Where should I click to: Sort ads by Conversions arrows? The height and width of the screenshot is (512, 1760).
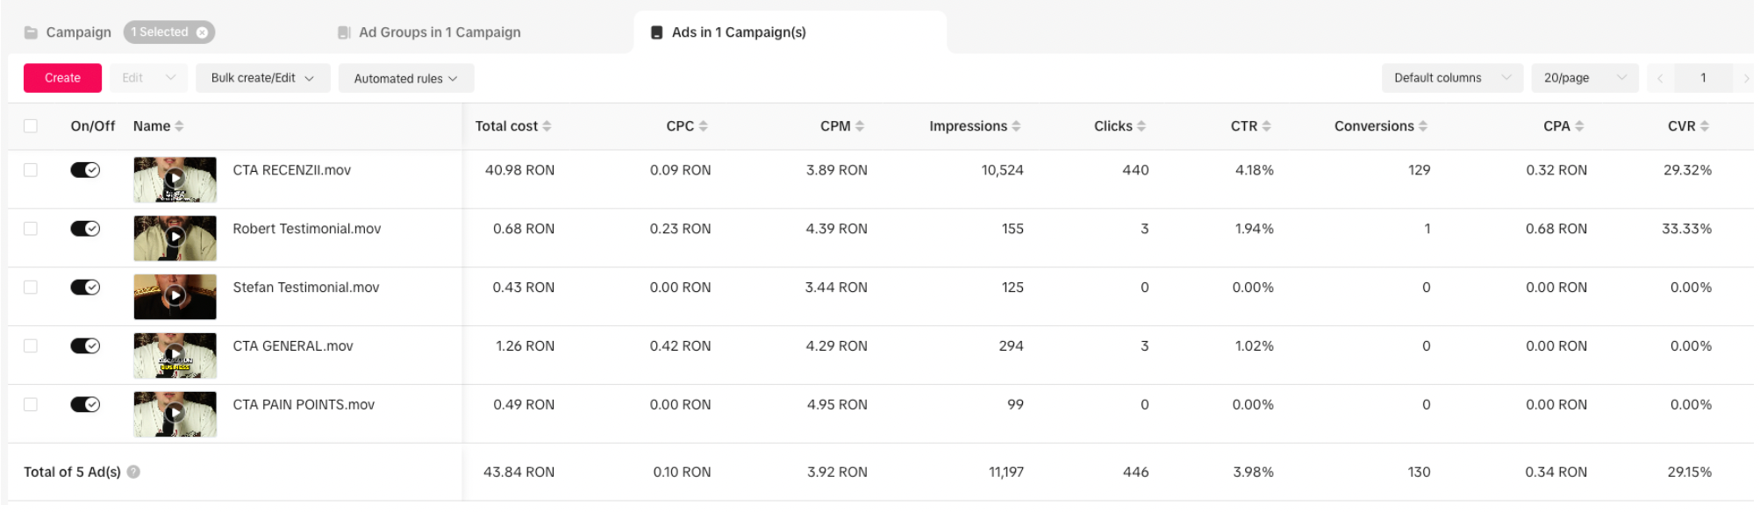[x=1424, y=126]
